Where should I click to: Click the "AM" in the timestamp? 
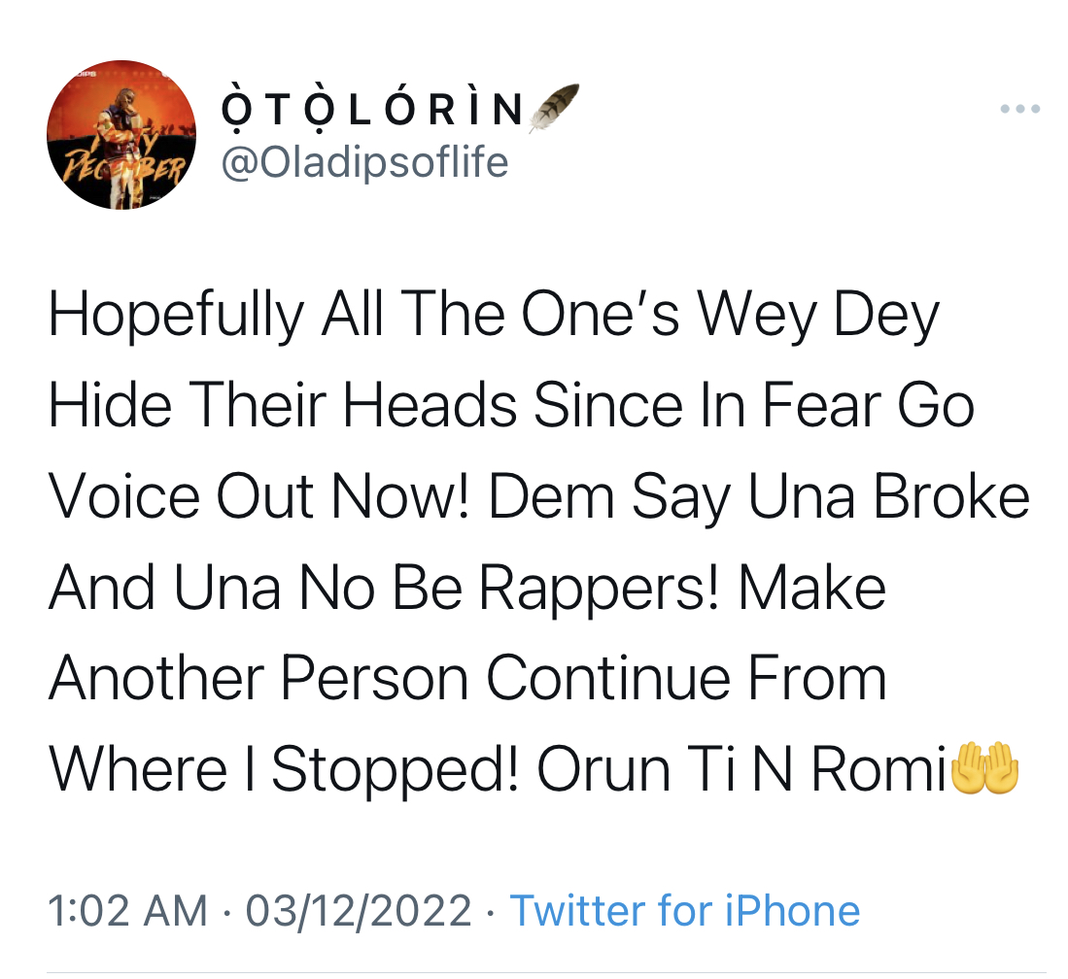(x=175, y=911)
